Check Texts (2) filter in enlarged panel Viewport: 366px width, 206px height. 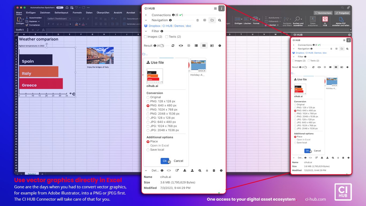167,37
